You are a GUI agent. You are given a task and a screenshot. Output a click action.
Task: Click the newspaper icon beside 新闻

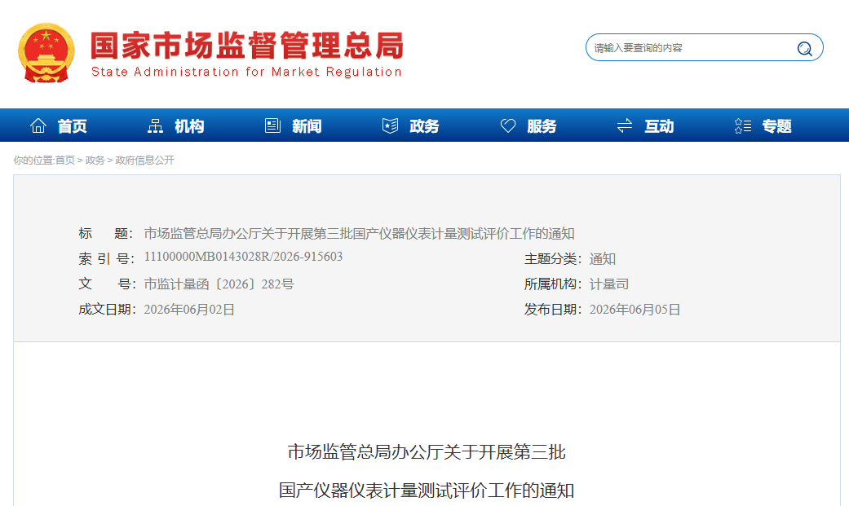pyautogui.click(x=272, y=125)
